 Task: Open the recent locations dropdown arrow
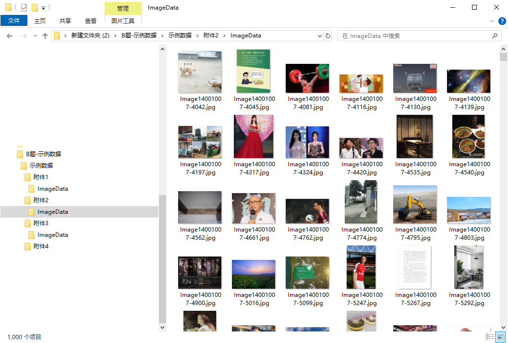35,36
